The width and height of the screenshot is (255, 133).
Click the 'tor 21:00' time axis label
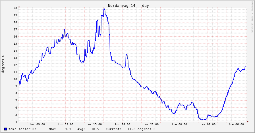tap(151, 124)
